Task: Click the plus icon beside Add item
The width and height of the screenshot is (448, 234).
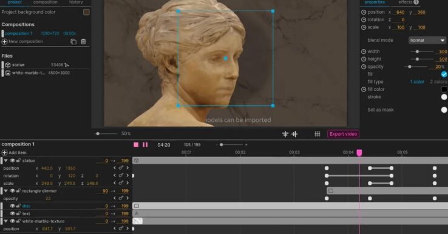Action: click(5, 153)
